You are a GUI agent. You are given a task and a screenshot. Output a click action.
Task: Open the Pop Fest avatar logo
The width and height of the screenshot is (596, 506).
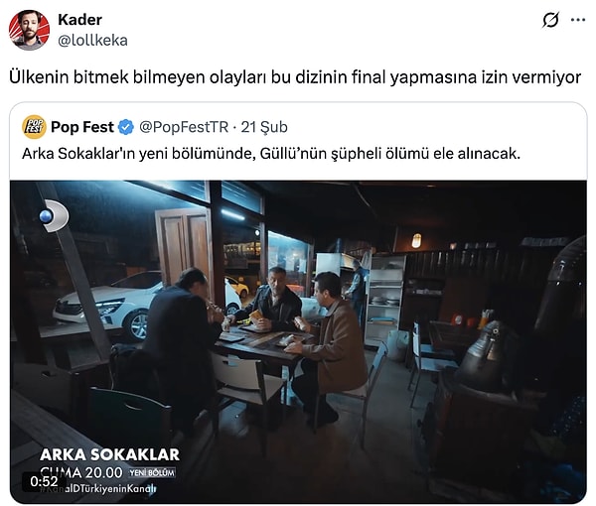pos(34,127)
